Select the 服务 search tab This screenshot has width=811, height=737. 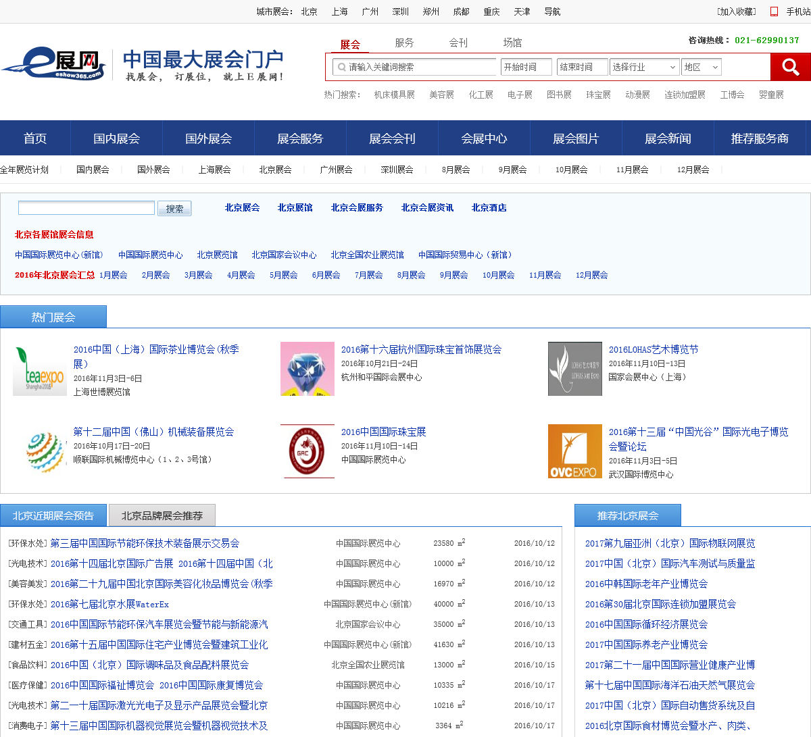404,43
